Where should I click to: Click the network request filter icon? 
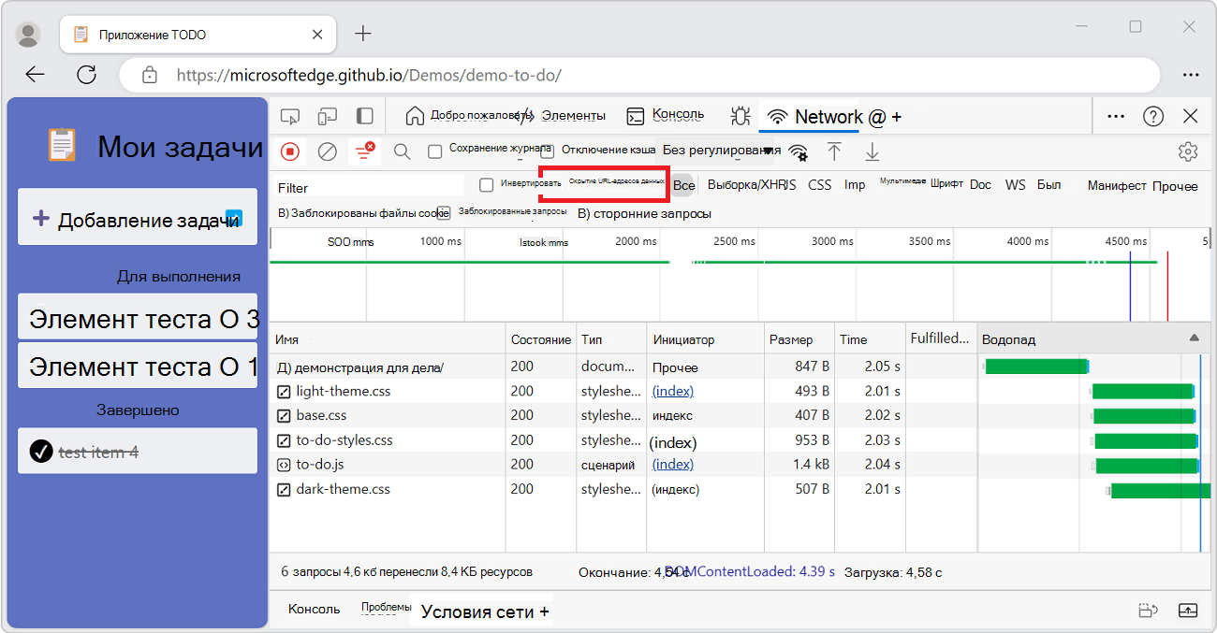point(364,151)
